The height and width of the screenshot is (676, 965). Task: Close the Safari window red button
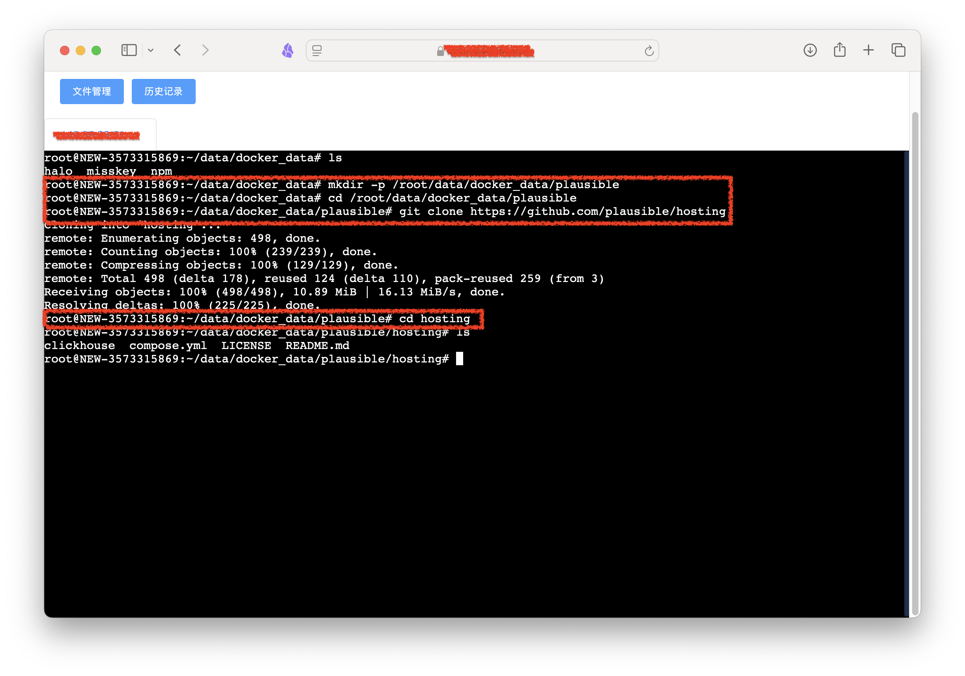(65, 50)
